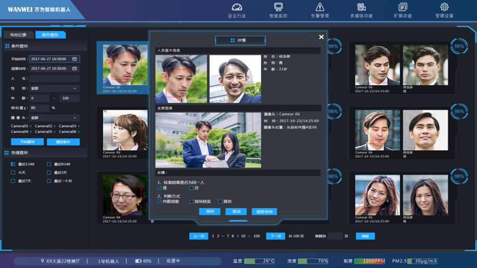Open 管理设置 gear icon

[x=444, y=7]
